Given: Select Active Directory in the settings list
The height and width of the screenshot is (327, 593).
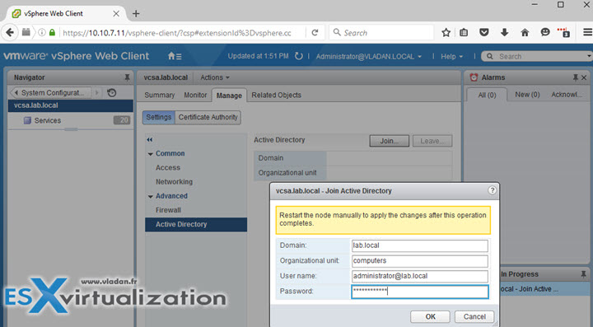Looking at the screenshot, I should [196, 225].
